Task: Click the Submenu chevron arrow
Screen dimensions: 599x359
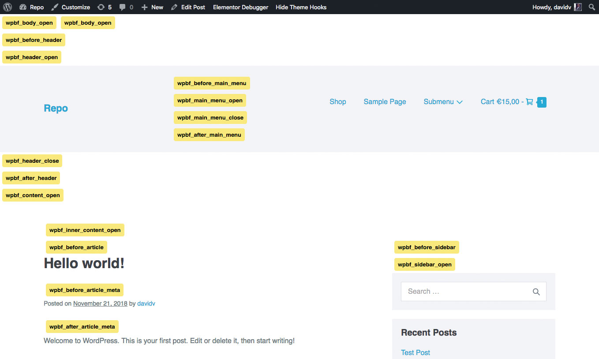Action: (459, 102)
